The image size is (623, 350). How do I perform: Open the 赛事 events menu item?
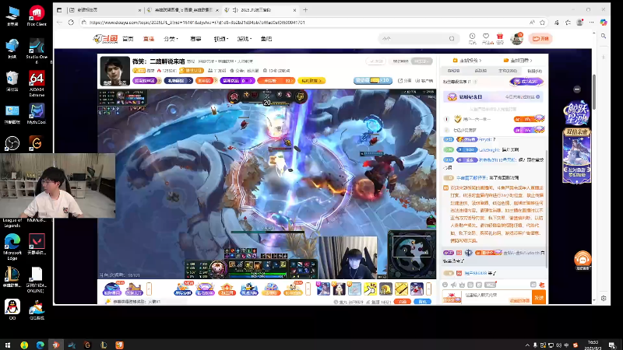click(195, 39)
